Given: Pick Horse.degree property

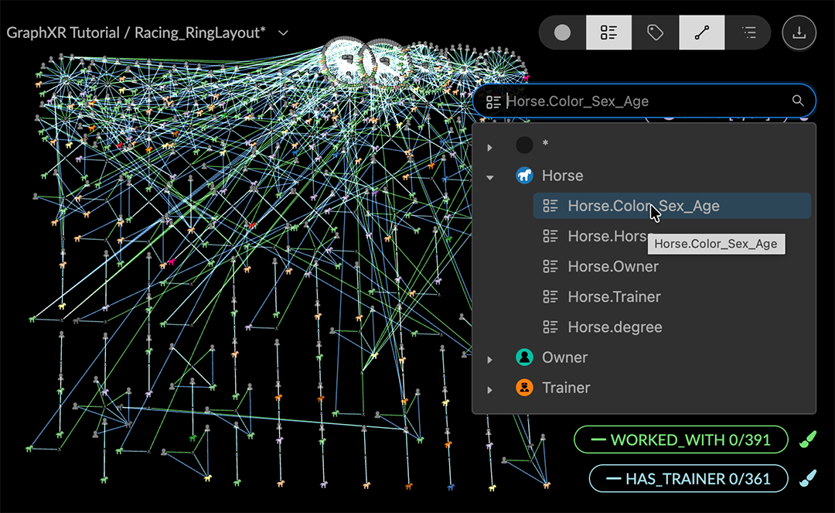Looking at the screenshot, I should [x=615, y=327].
